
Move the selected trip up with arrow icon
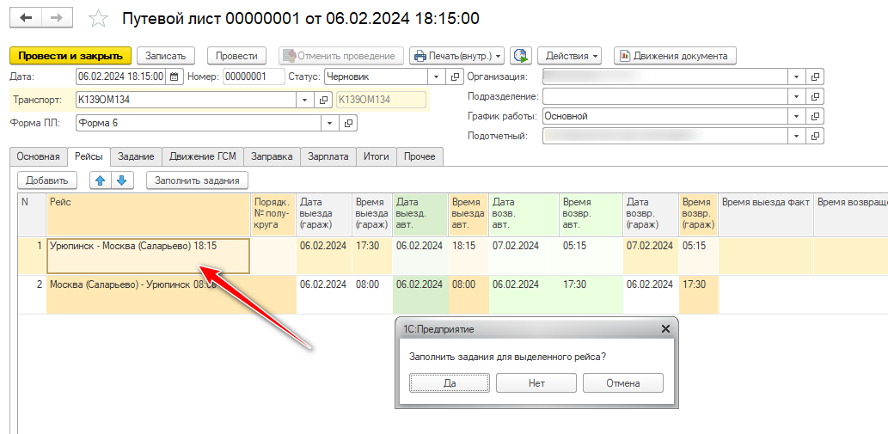coord(100,180)
